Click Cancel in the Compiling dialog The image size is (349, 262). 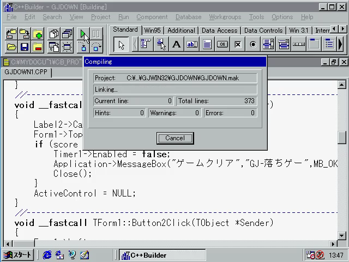(175, 138)
